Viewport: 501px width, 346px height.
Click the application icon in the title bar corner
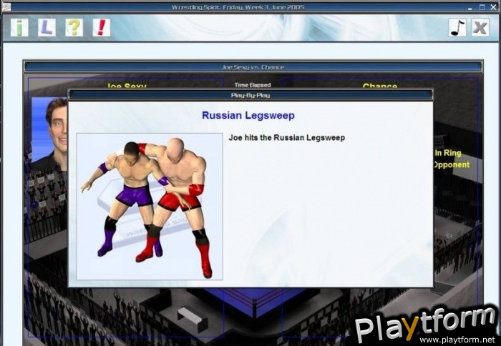6,7
